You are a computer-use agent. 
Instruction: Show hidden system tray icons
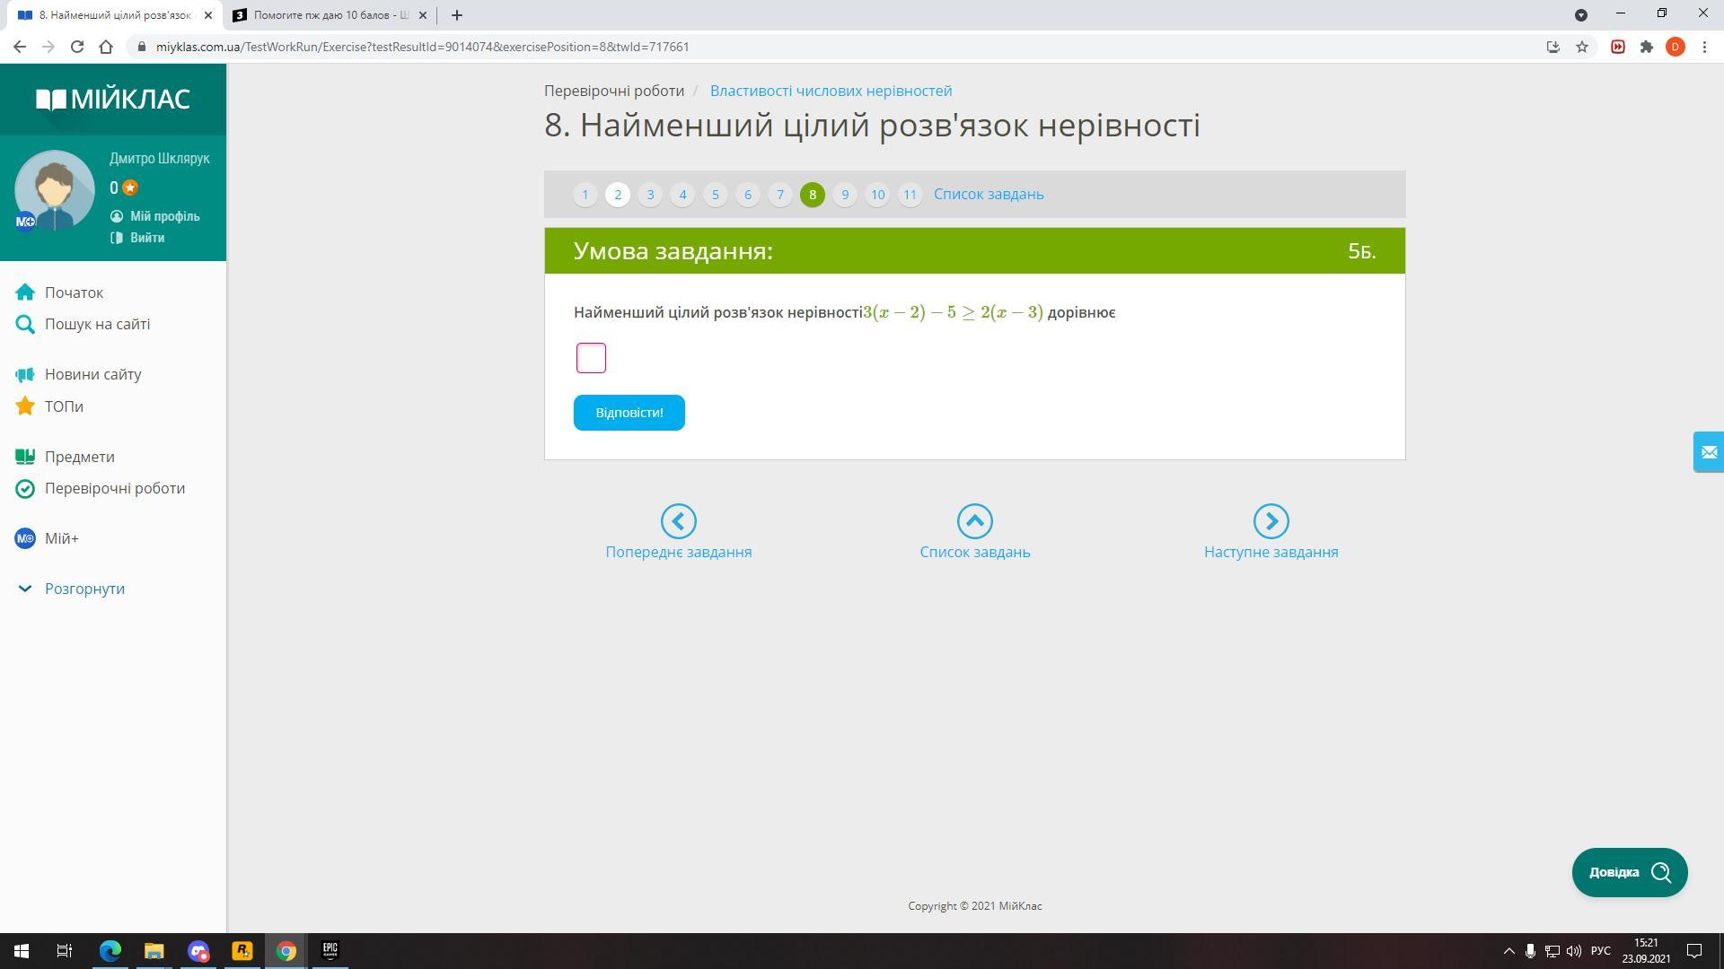coord(1508,951)
